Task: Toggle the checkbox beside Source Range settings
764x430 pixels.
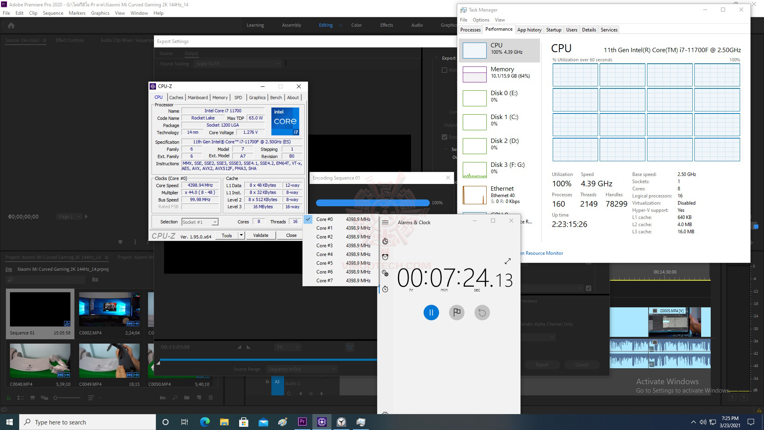Action: pyautogui.click(x=589, y=288)
